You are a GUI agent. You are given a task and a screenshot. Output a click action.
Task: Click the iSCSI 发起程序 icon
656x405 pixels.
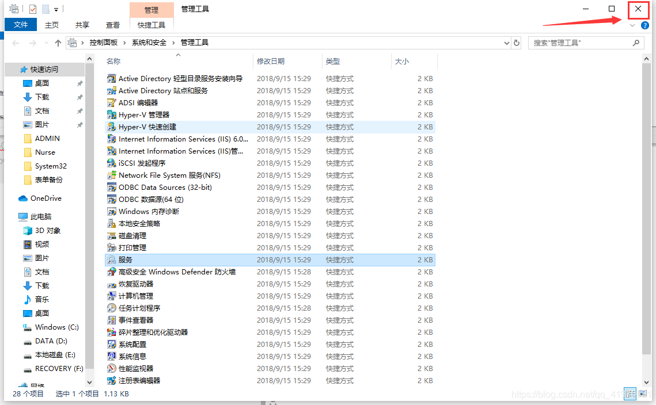[111, 163]
